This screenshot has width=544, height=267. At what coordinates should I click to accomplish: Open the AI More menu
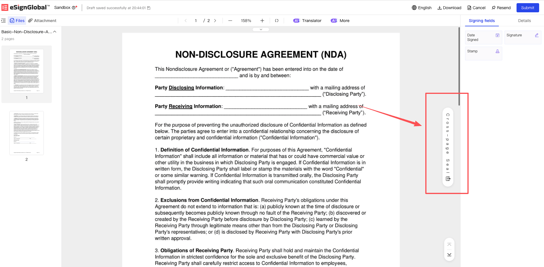[x=340, y=21]
